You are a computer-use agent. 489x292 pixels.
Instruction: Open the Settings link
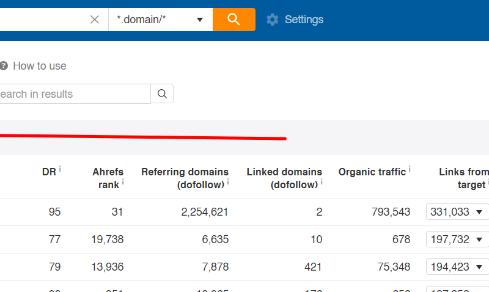[x=304, y=20]
